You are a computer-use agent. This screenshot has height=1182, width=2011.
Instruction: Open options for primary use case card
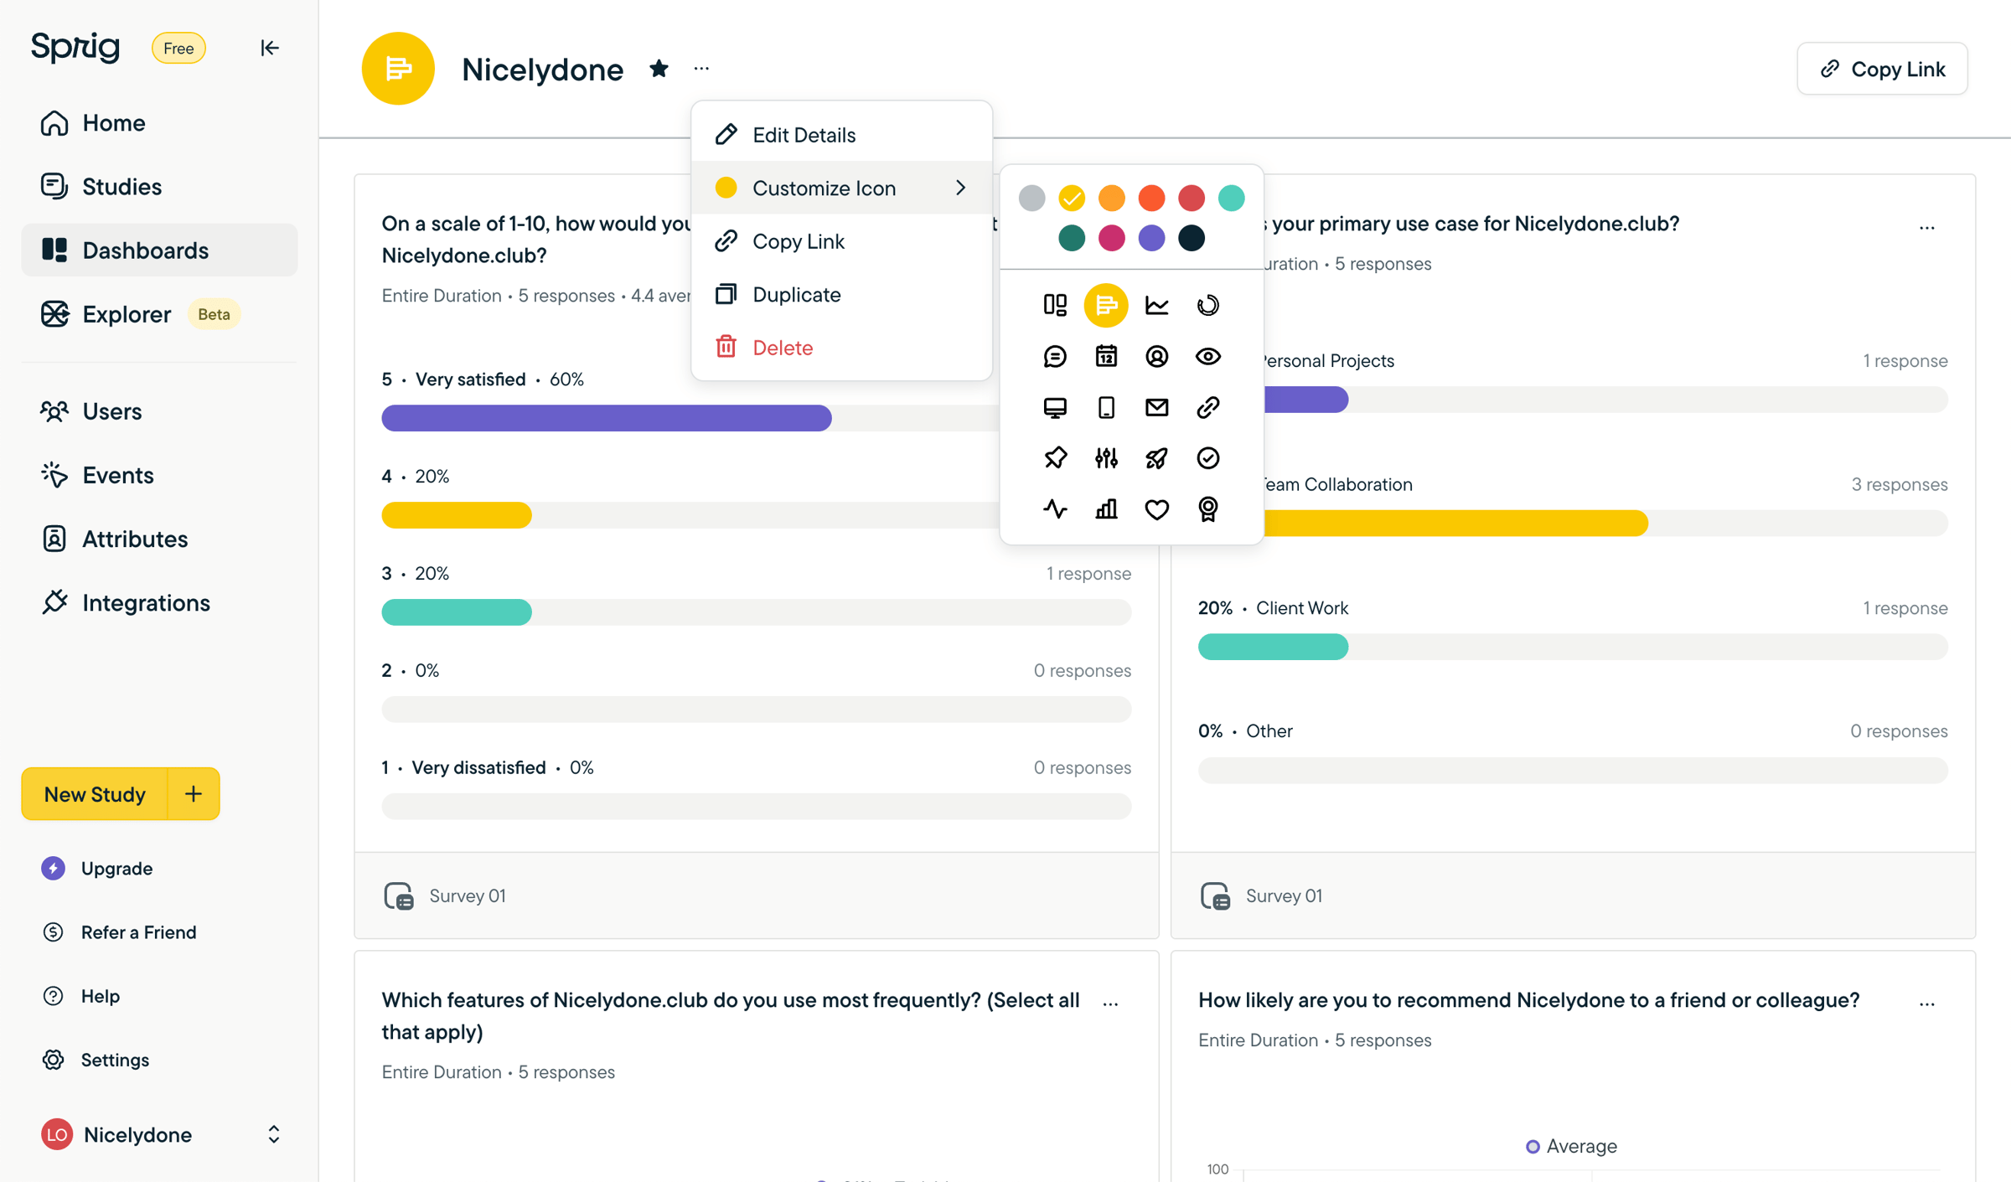(x=1926, y=228)
